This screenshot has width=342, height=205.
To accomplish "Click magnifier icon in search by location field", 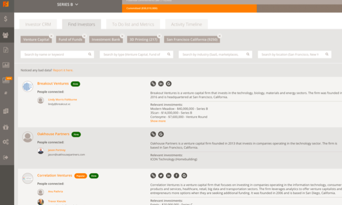I will 327,54.
